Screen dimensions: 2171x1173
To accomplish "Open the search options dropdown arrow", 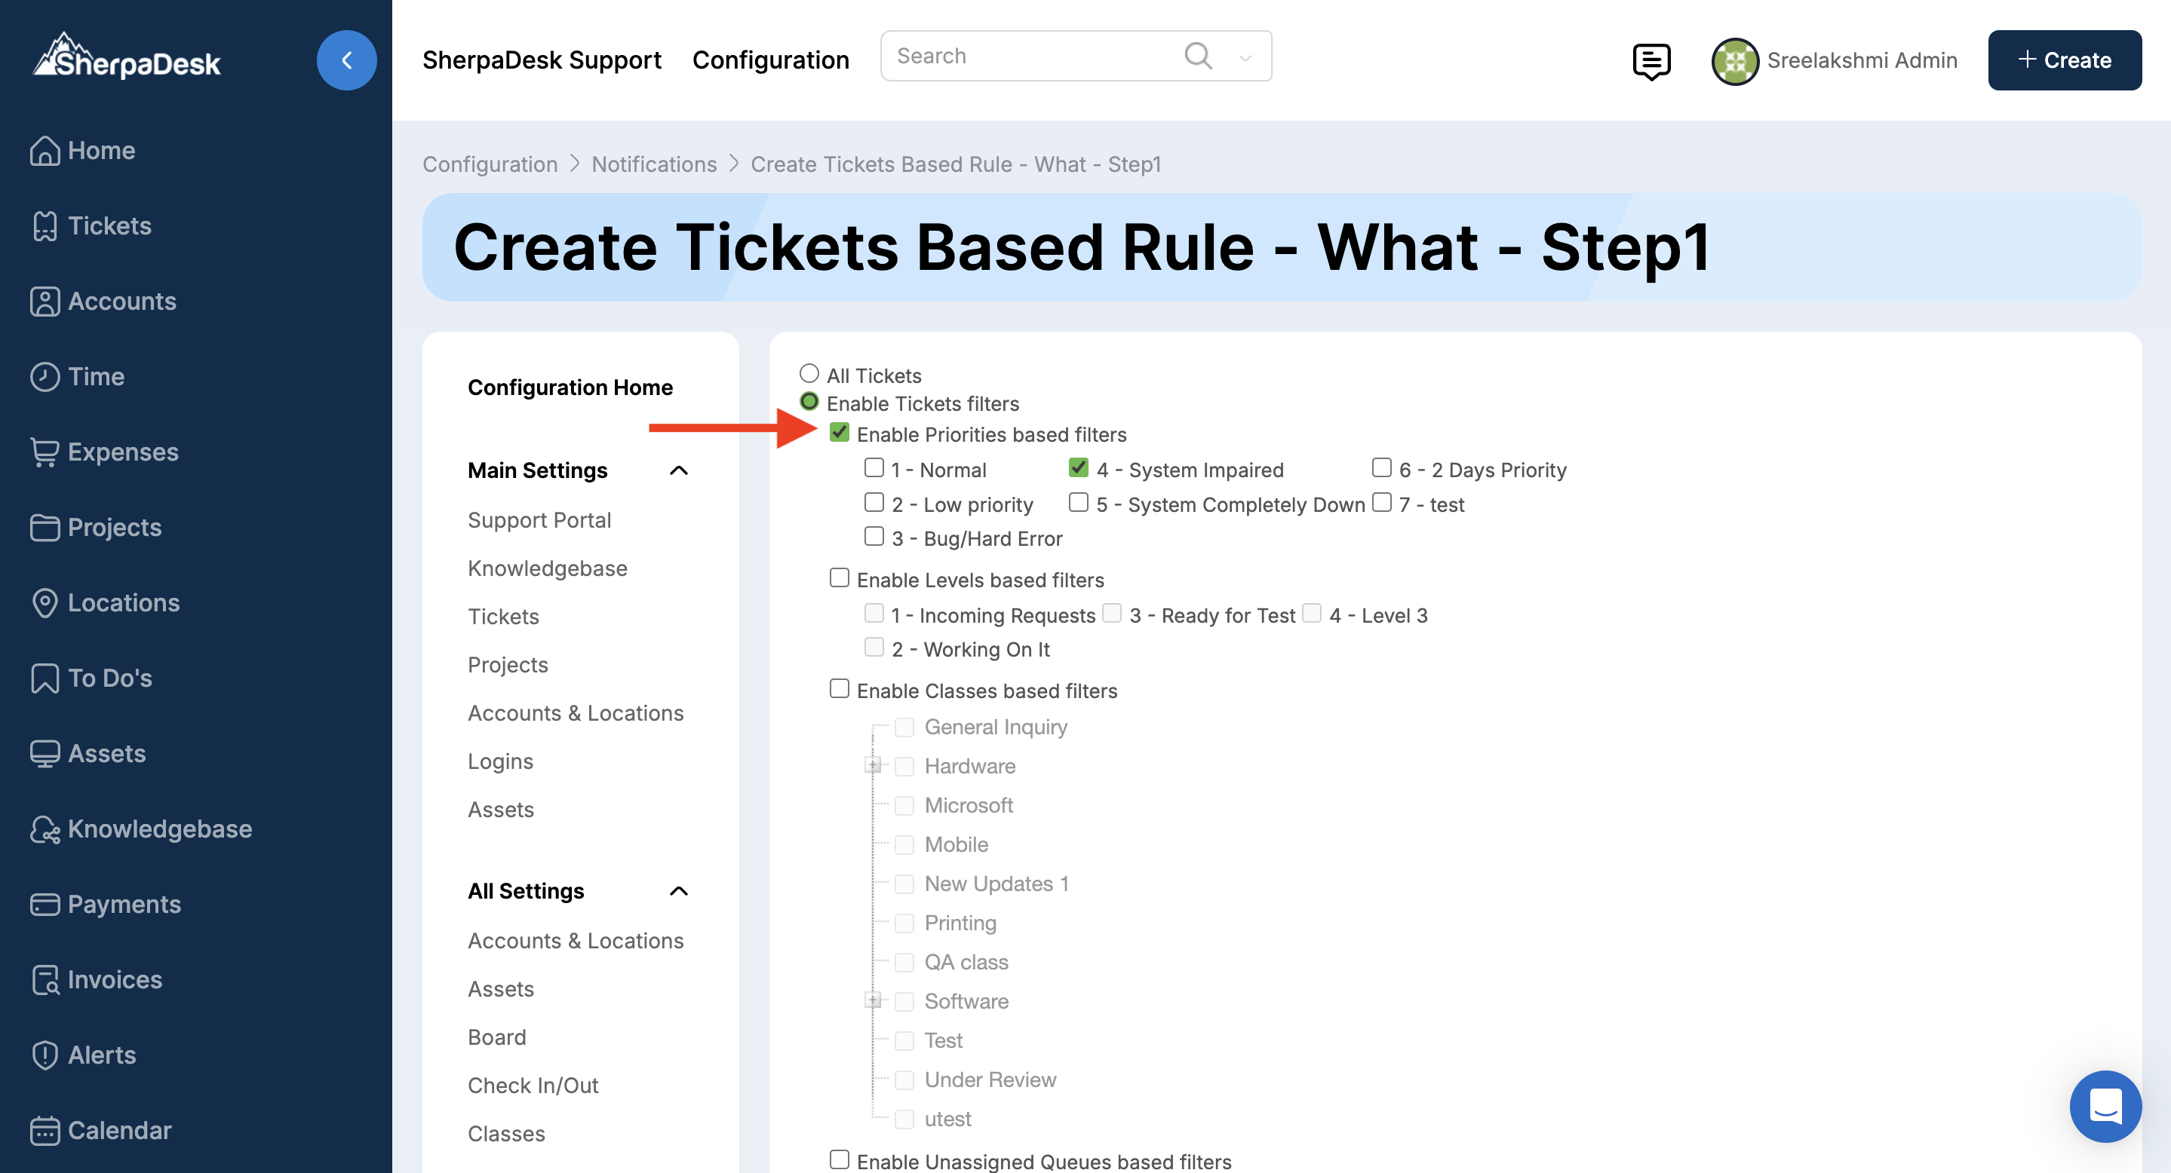I will coord(1245,58).
